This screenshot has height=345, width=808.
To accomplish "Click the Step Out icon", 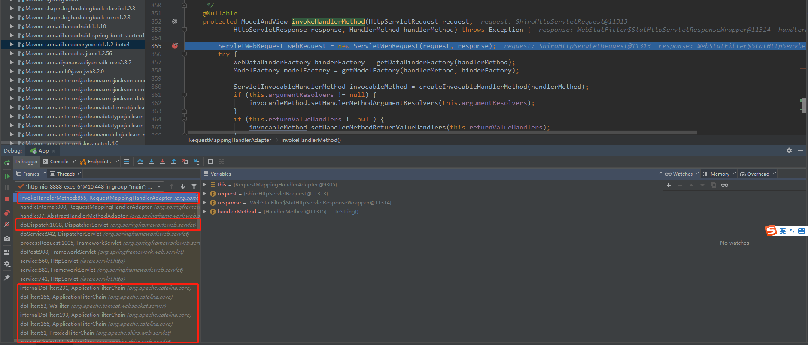I will [x=174, y=162].
